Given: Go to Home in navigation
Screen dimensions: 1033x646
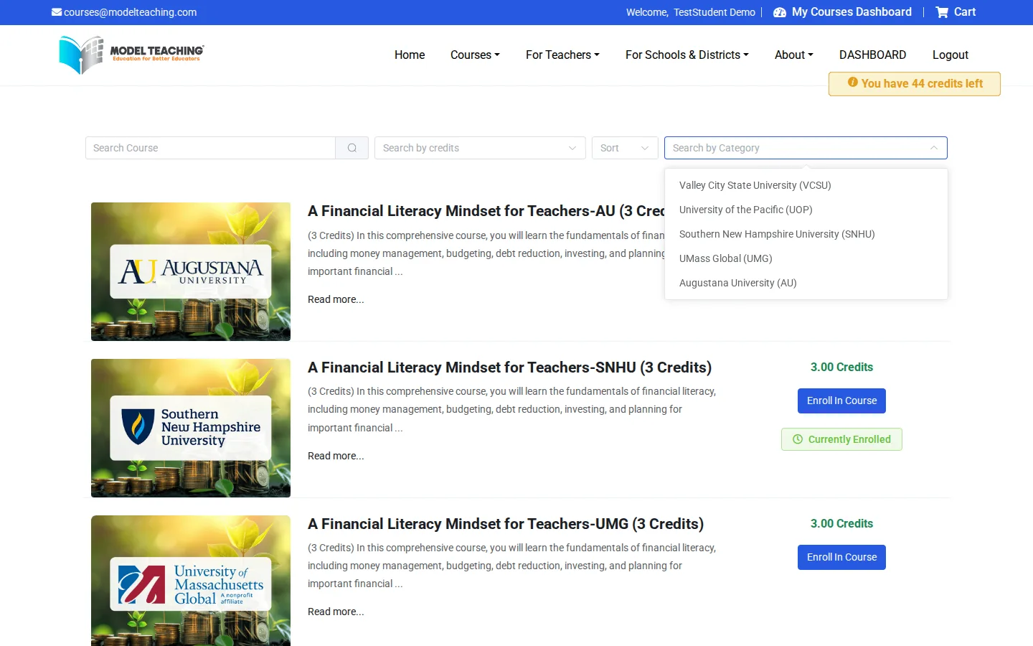Looking at the screenshot, I should 410,55.
